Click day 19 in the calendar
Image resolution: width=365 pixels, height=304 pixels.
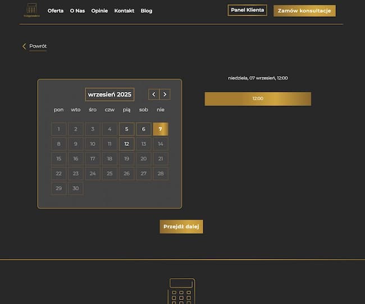click(x=127, y=159)
